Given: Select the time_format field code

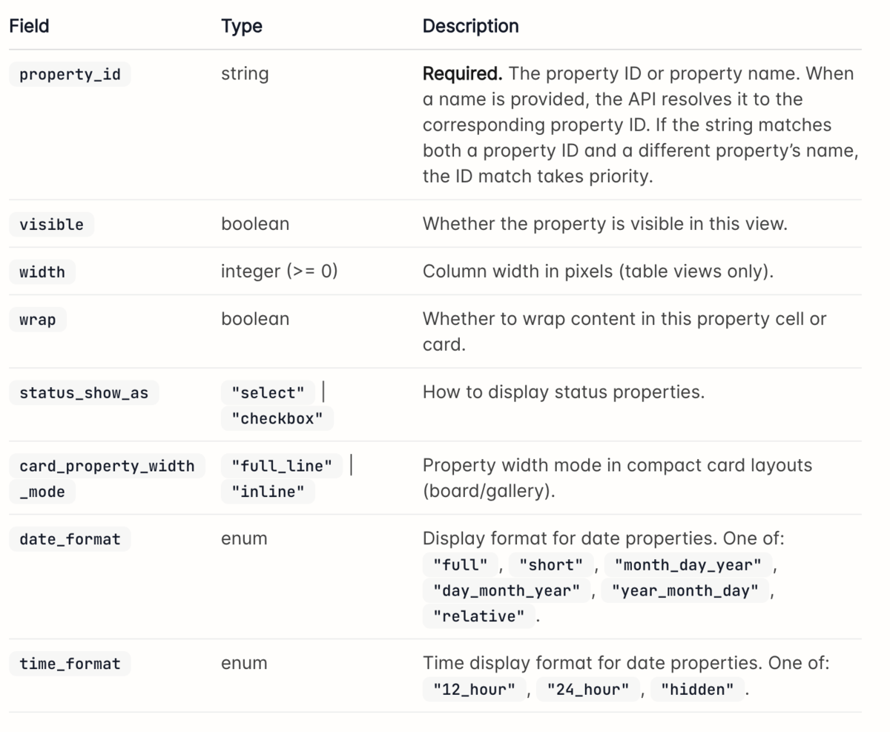Looking at the screenshot, I should (x=70, y=664).
